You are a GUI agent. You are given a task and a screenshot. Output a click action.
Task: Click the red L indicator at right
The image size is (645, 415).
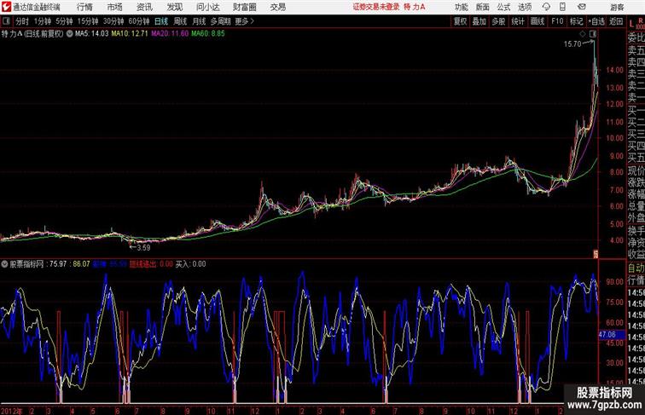(631, 23)
